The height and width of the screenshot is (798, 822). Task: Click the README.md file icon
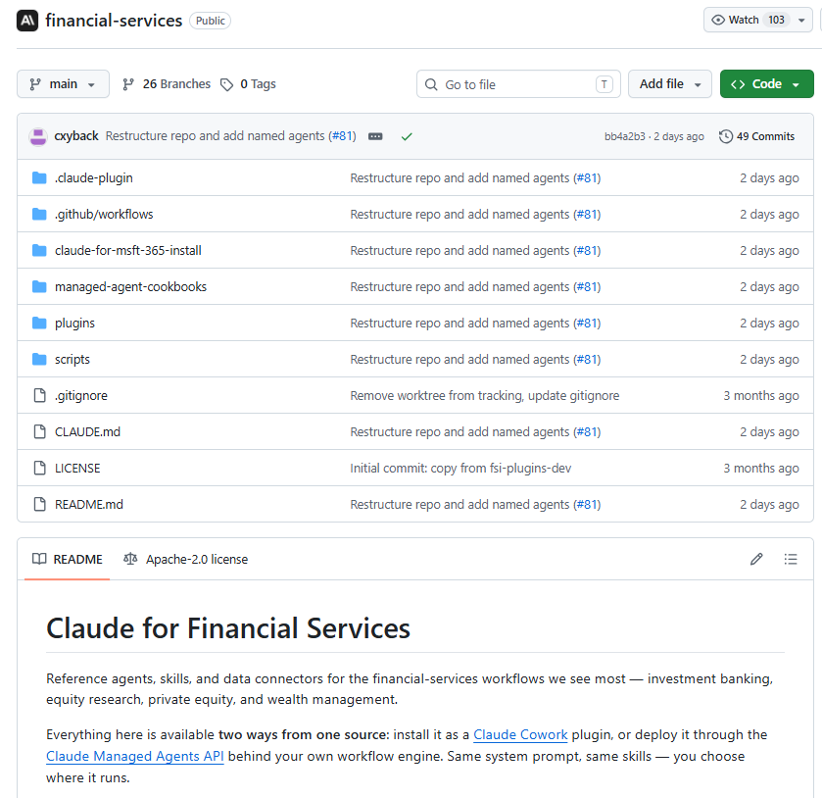[x=39, y=504]
